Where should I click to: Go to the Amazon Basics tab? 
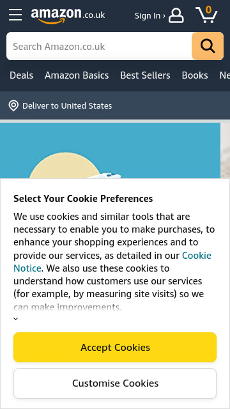click(77, 75)
